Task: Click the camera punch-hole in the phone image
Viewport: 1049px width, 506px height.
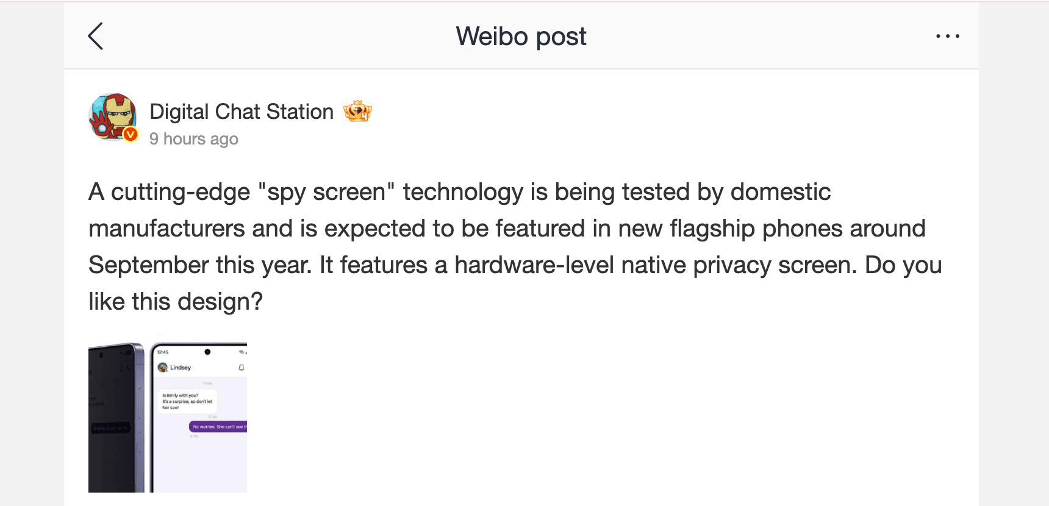Action: 207,352
